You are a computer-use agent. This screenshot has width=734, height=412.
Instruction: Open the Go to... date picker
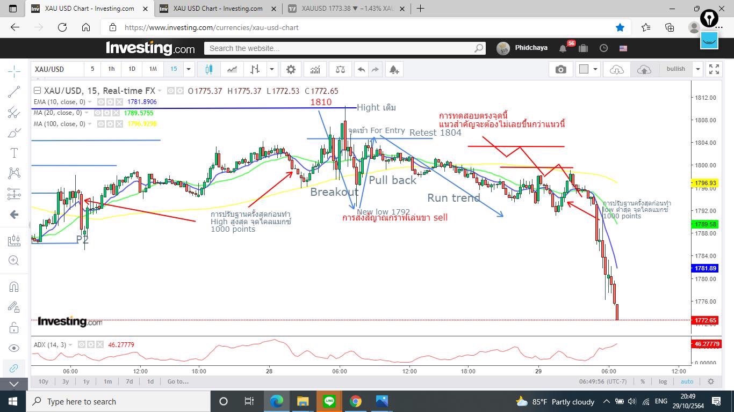(x=178, y=381)
